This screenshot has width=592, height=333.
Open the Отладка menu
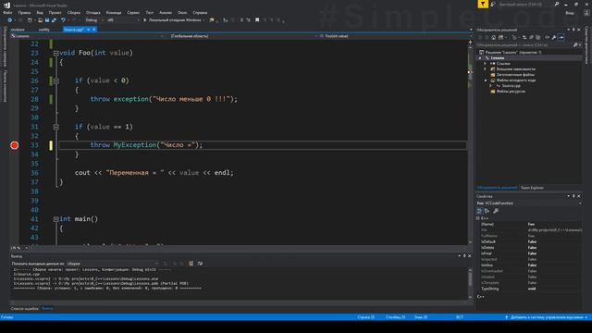pyautogui.click(x=92, y=12)
